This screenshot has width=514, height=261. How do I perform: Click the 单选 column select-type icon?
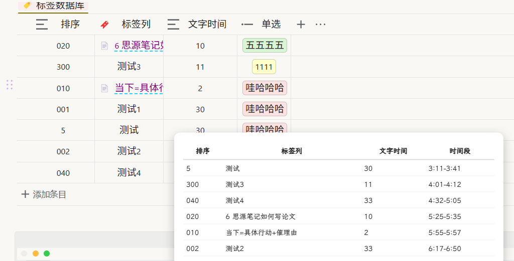click(247, 24)
